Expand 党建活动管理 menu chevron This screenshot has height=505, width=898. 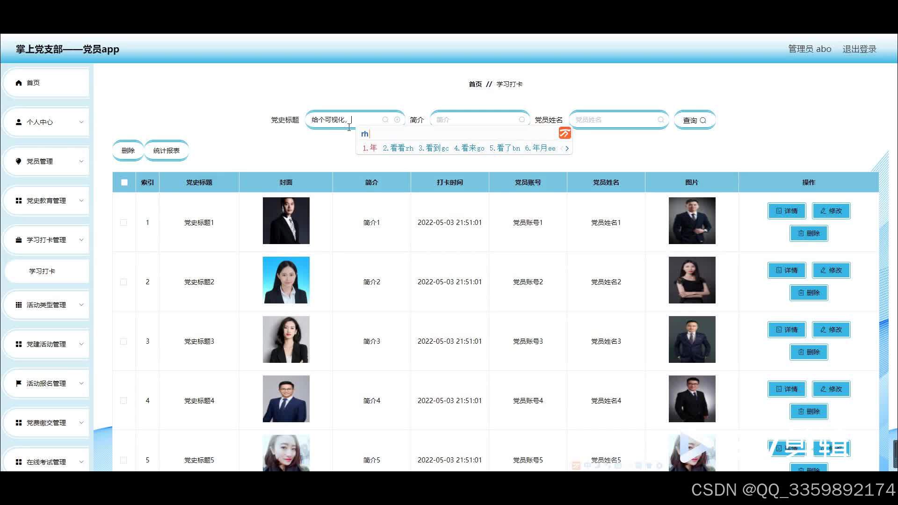point(81,344)
